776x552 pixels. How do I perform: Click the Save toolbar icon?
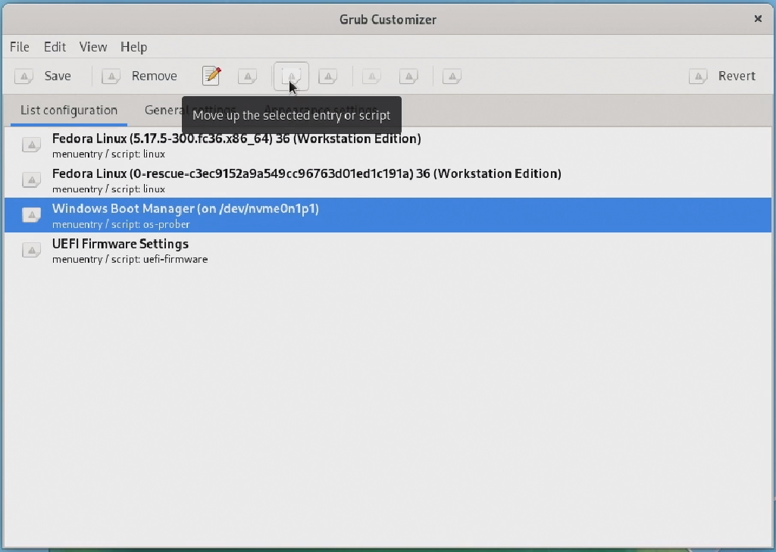pyautogui.click(x=23, y=76)
